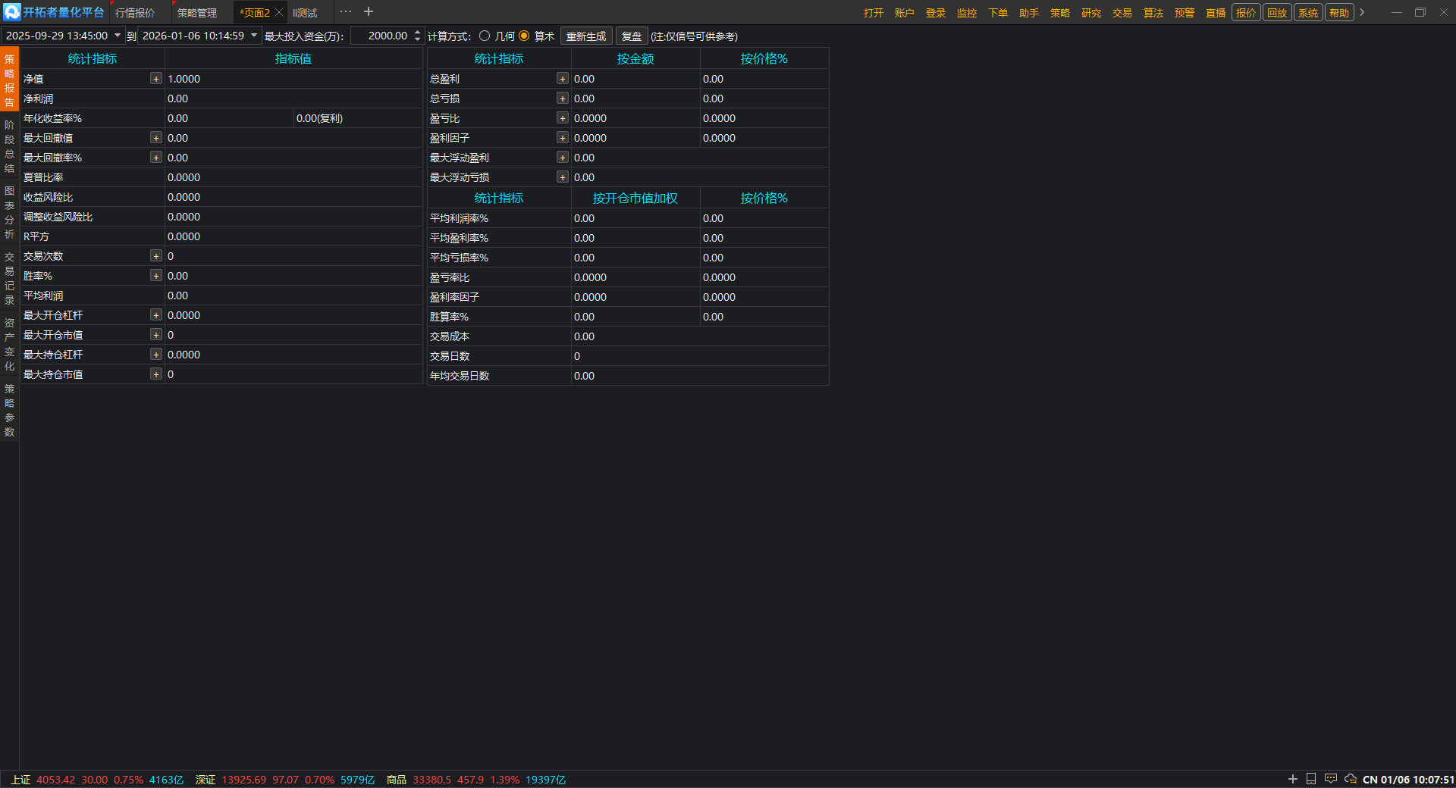Expand the 总盈利 row
This screenshot has height=788, width=1456.
coord(562,79)
